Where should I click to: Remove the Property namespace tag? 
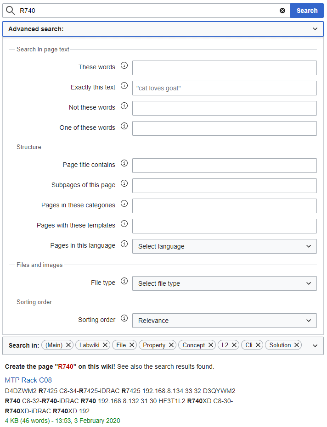pyautogui.click(x=171, y=345)
